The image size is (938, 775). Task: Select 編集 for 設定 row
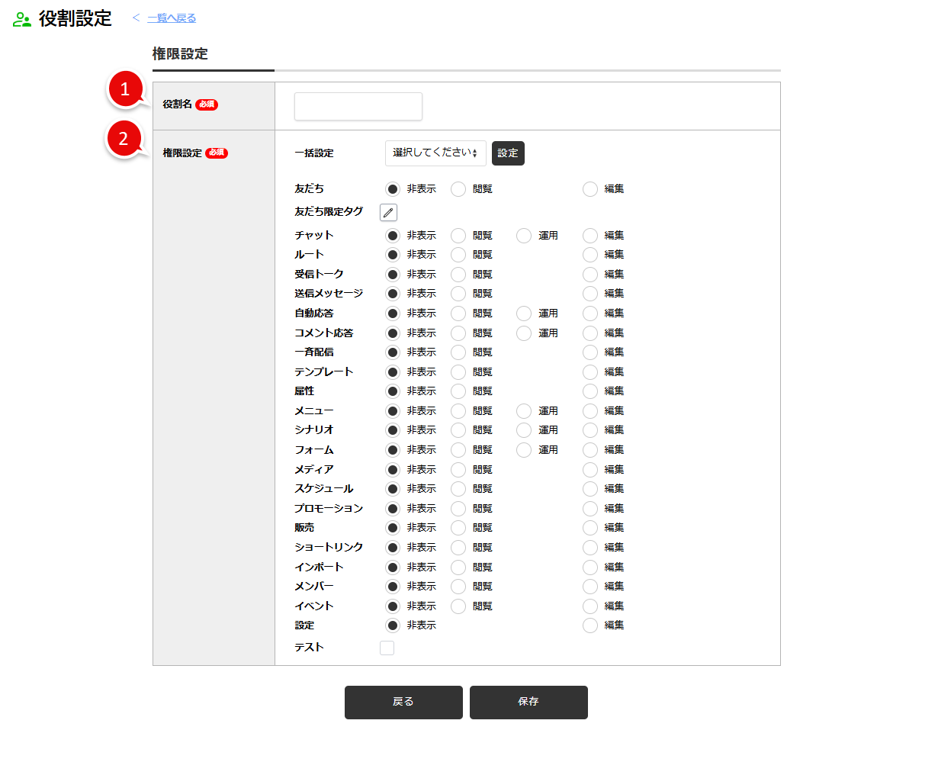(x=590, y=625)
